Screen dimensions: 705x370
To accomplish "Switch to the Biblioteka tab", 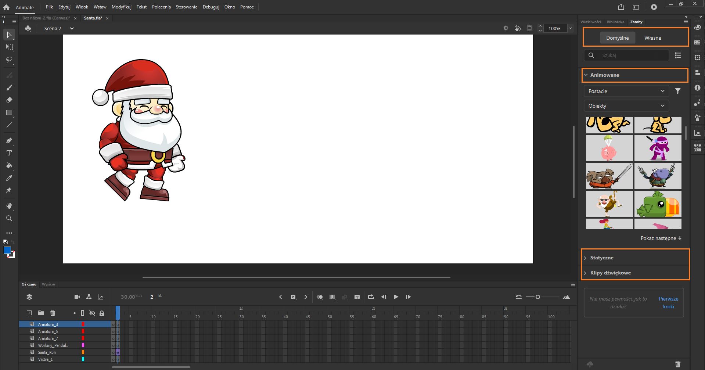I will point(615,22).
